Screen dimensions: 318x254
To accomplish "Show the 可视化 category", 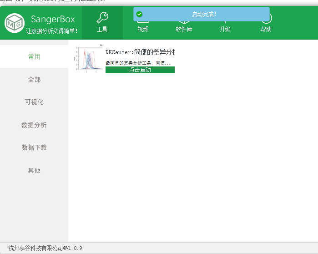I will click(34, 102).
